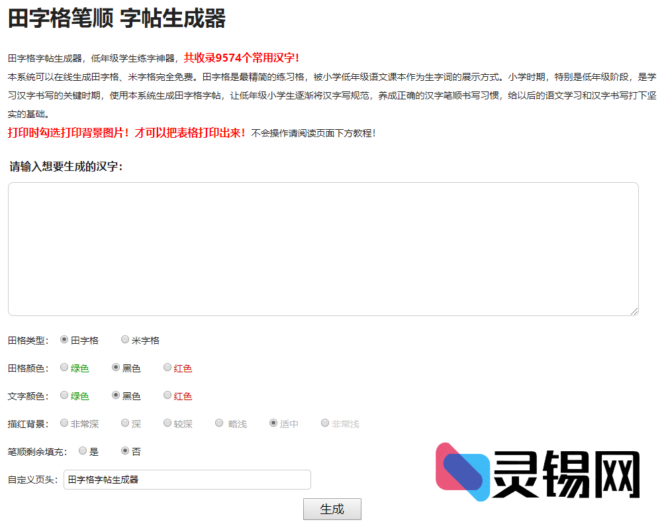Select 较深 tracing background option

click(167, 423)
